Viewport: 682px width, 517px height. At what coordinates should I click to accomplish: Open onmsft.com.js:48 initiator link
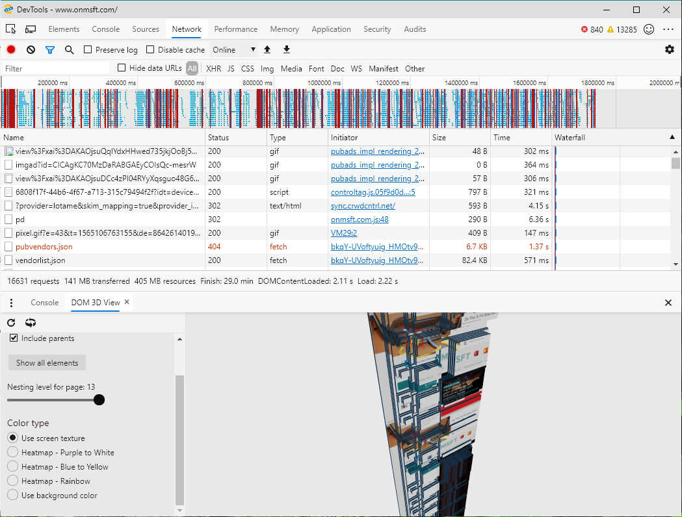tap(360, 220)
